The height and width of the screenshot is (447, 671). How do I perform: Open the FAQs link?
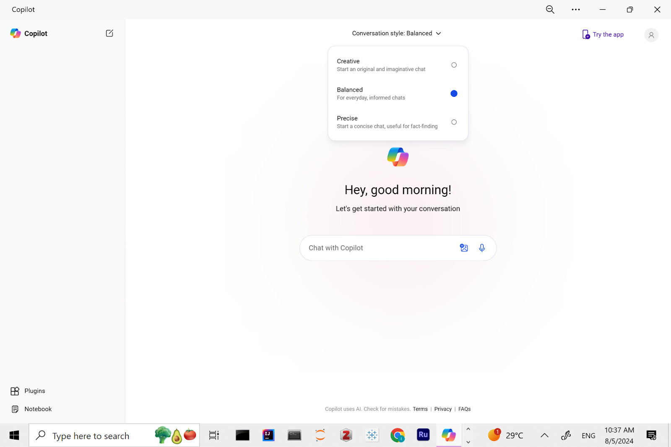point(464,409)
